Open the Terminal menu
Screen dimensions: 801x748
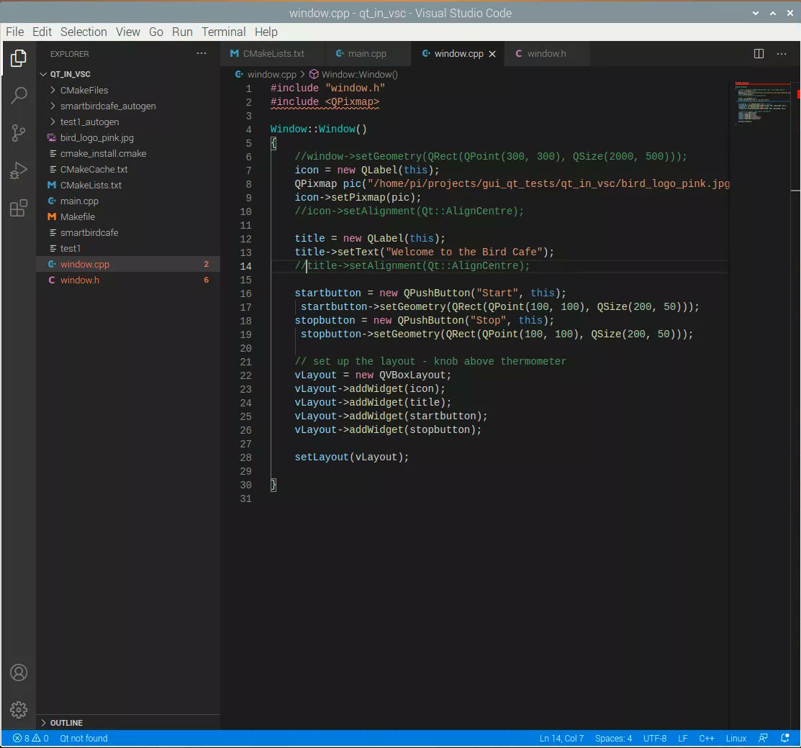[223, 32]
